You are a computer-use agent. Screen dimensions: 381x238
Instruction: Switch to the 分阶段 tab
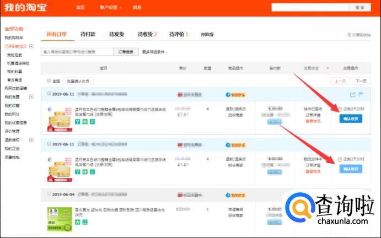click(207, 35)
